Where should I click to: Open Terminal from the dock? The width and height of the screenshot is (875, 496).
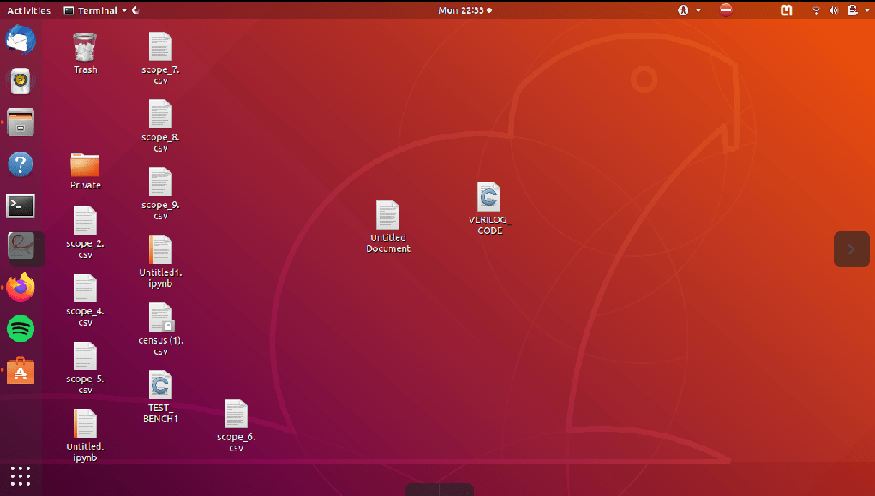click(x=20, y=206)
